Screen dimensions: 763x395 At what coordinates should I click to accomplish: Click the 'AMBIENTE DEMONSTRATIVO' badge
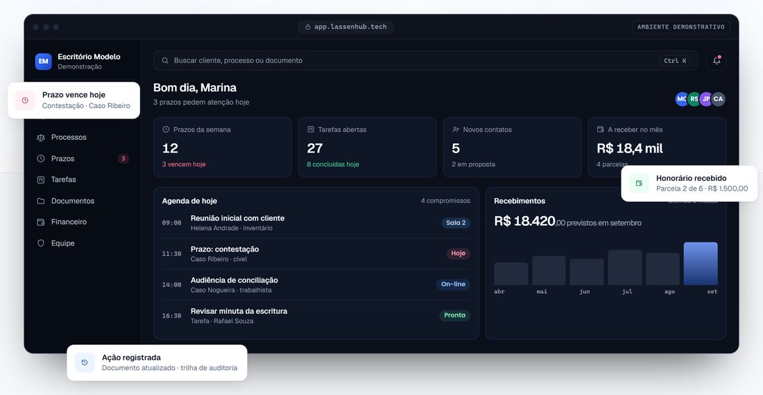click(680, 27)
